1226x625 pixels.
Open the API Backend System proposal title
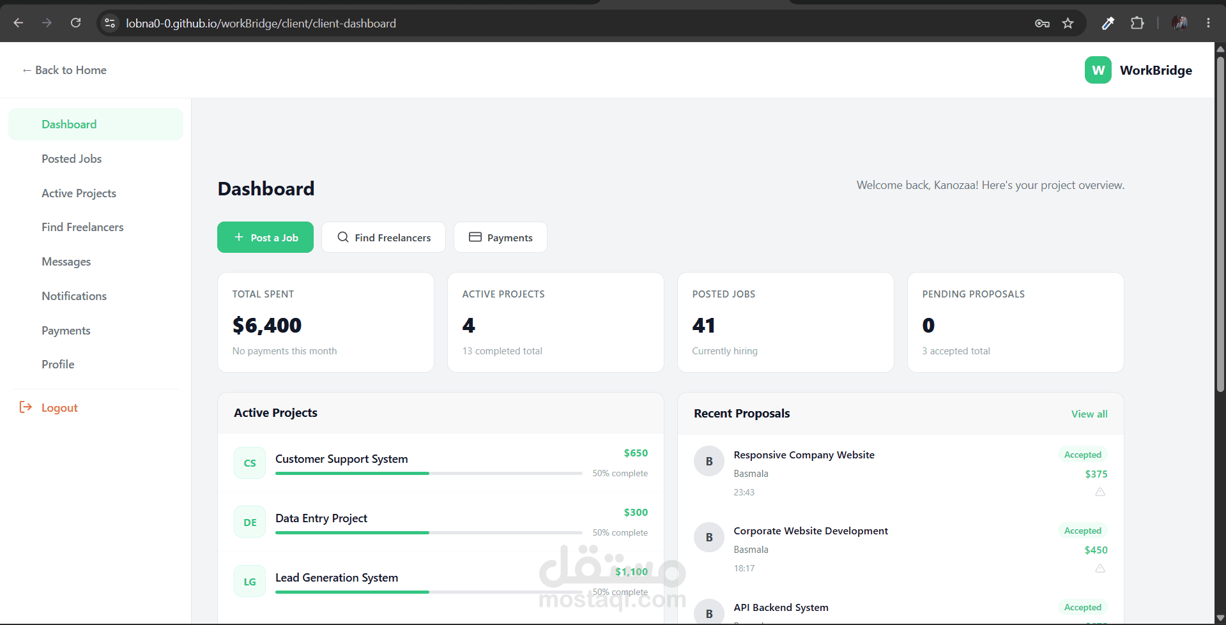[x=781, y=608]
